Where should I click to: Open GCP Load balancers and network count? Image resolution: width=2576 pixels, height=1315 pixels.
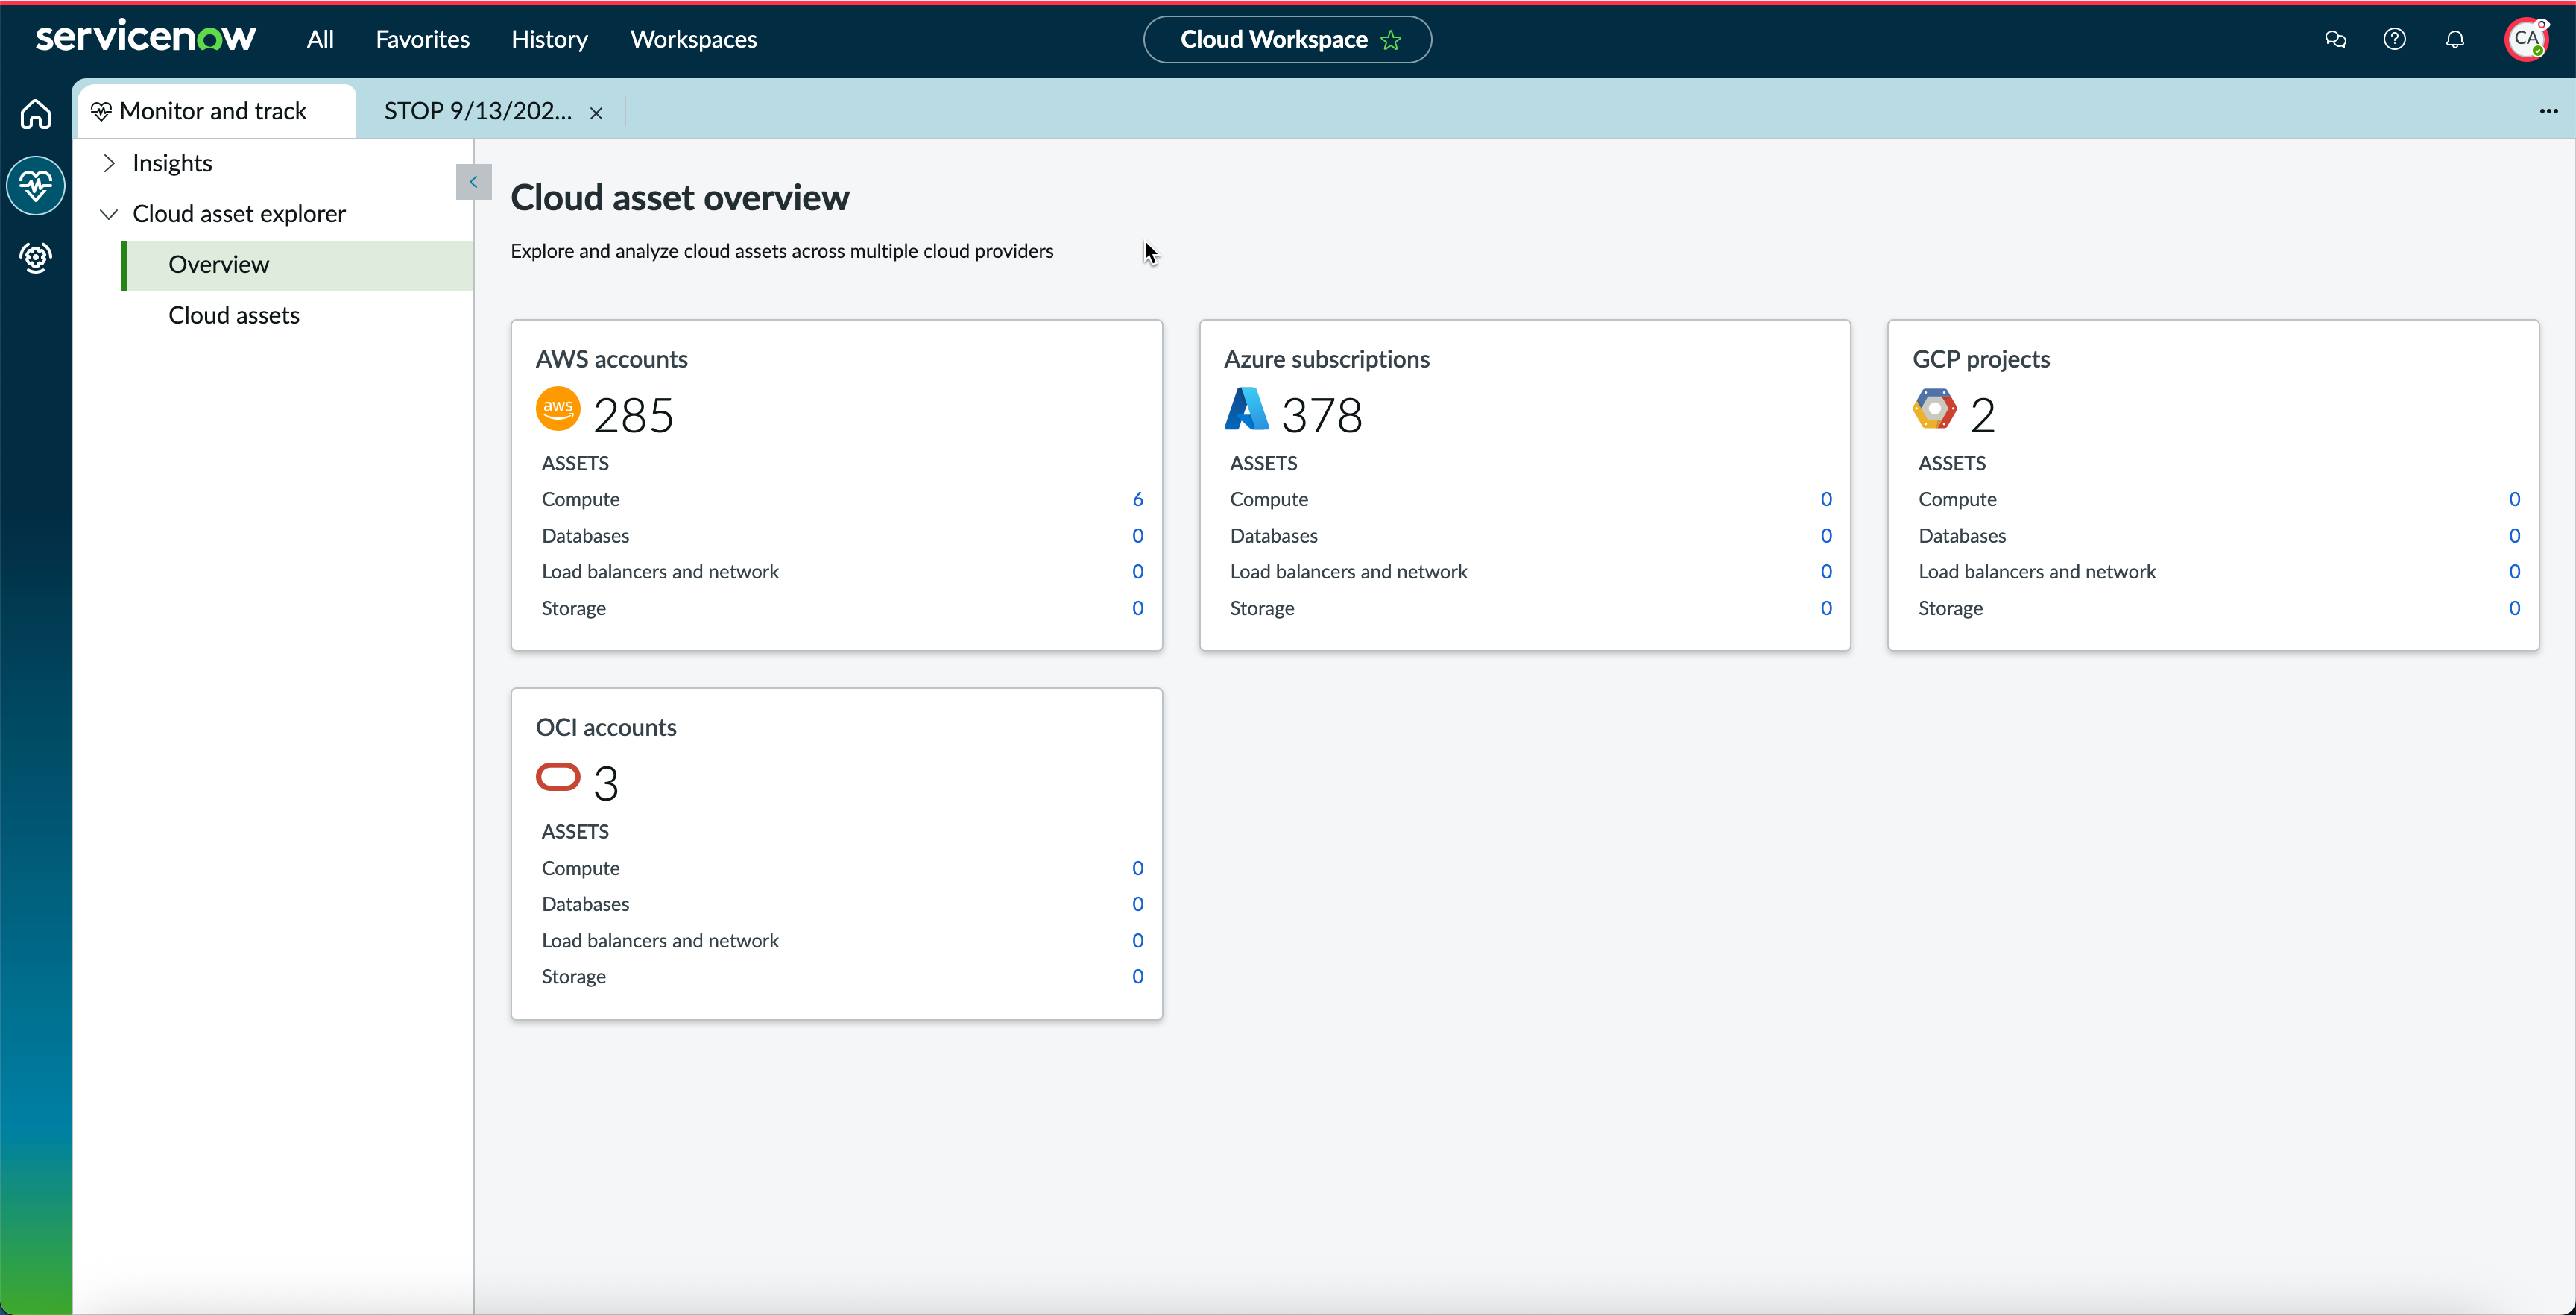pyautogui.click(x=2514, y=572)
